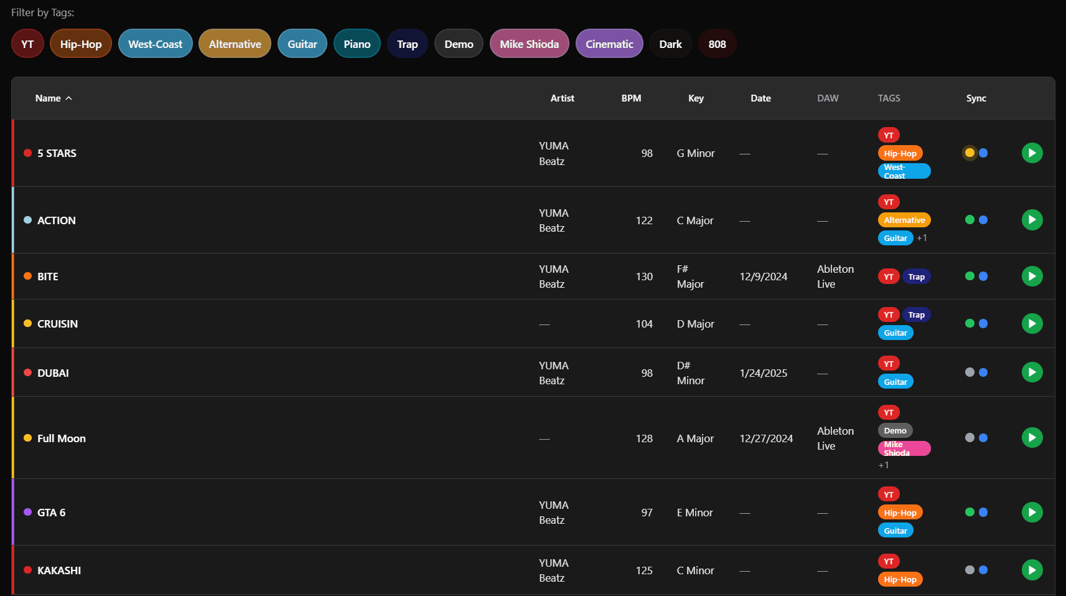
Task: Click the yellow sync dot for 5 STARS
Action: [970, 153]
